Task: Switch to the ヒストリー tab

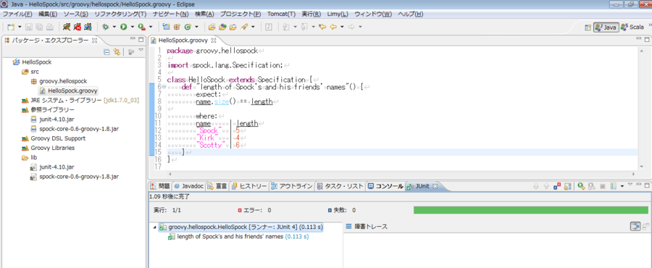Action: tap(248, 186)
